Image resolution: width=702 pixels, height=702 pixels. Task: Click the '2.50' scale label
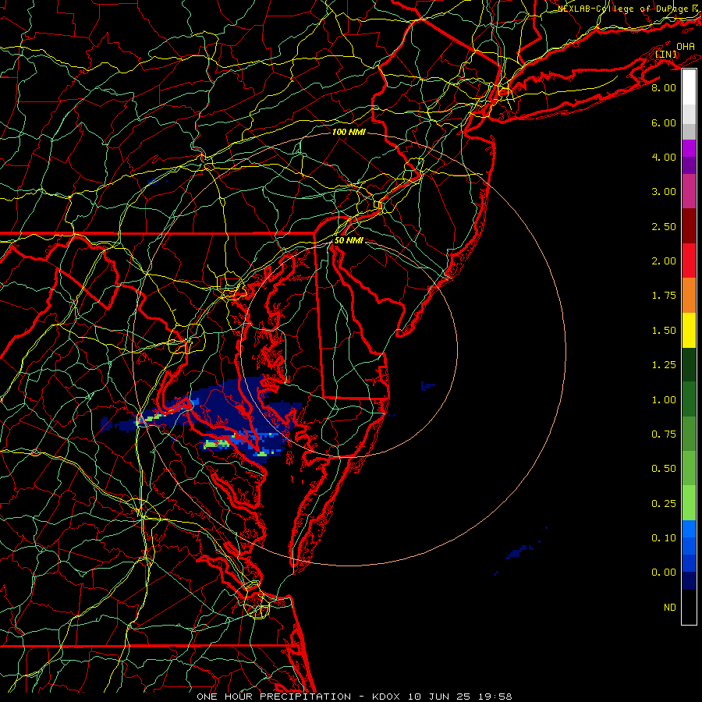tap(664, 226)
